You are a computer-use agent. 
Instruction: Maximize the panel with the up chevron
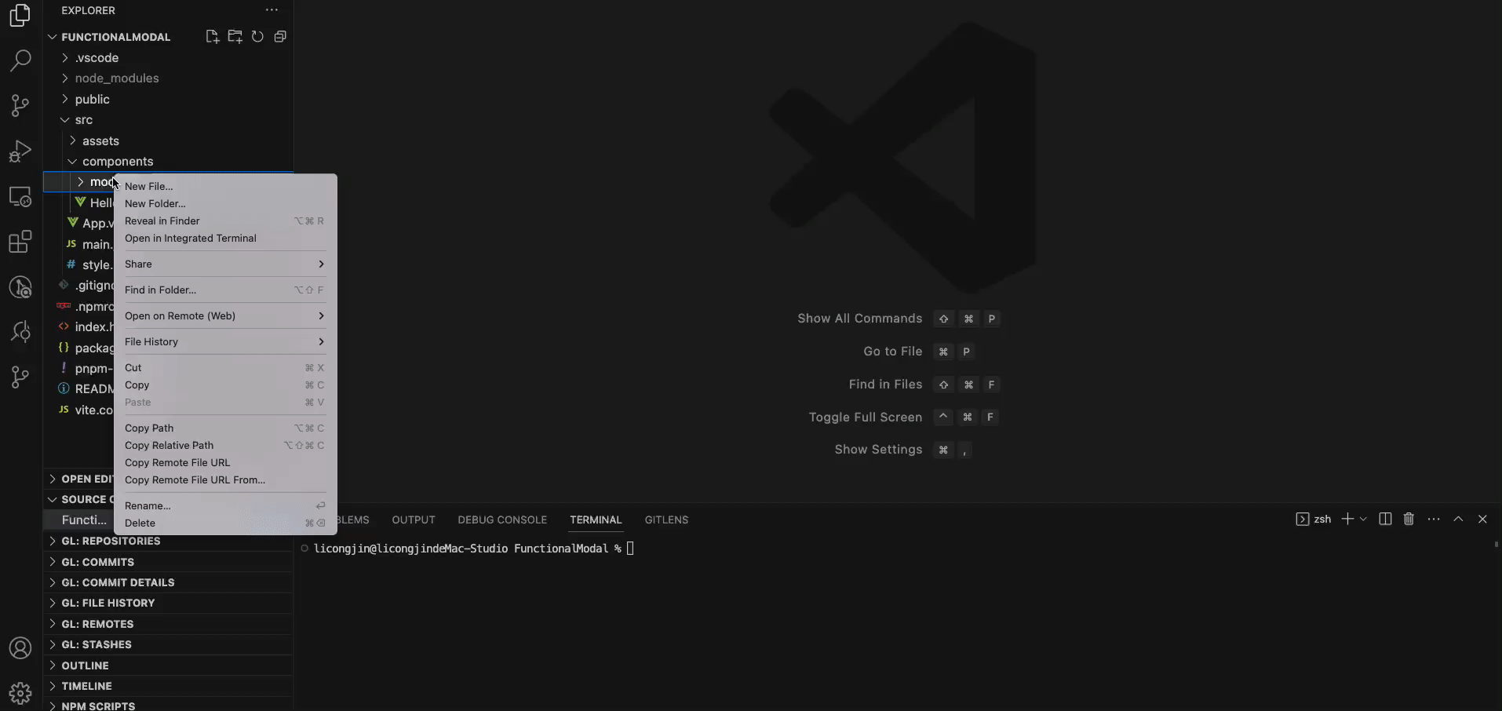pyautogui.click(x=1458, y=520)
